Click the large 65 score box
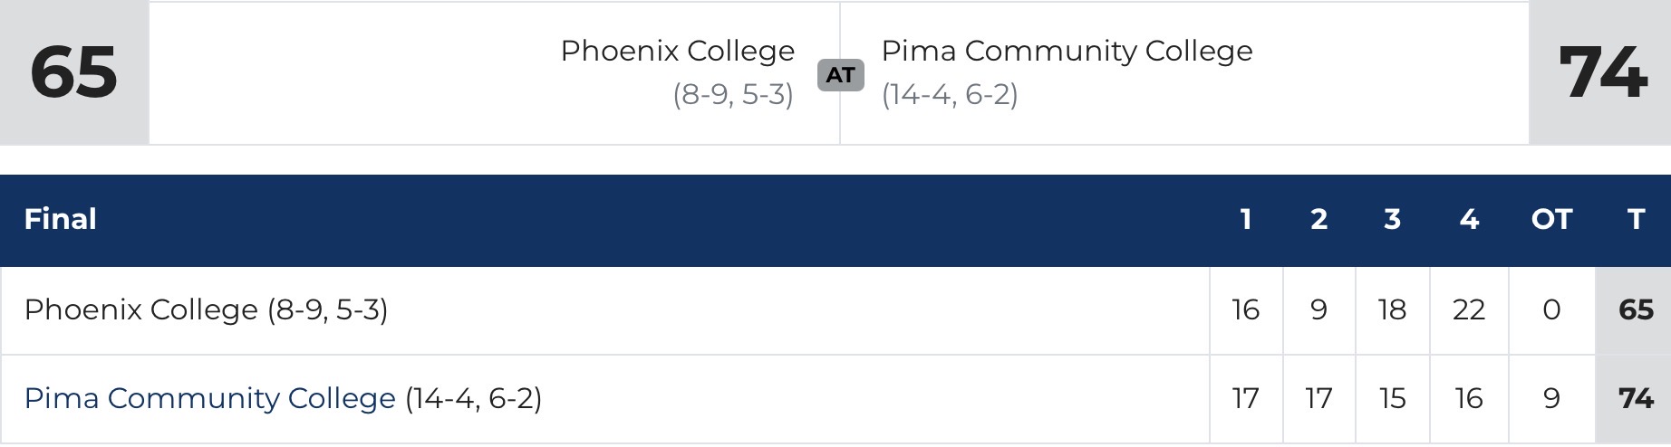Screen dimensions: 1671x447 tap(74, 72)
